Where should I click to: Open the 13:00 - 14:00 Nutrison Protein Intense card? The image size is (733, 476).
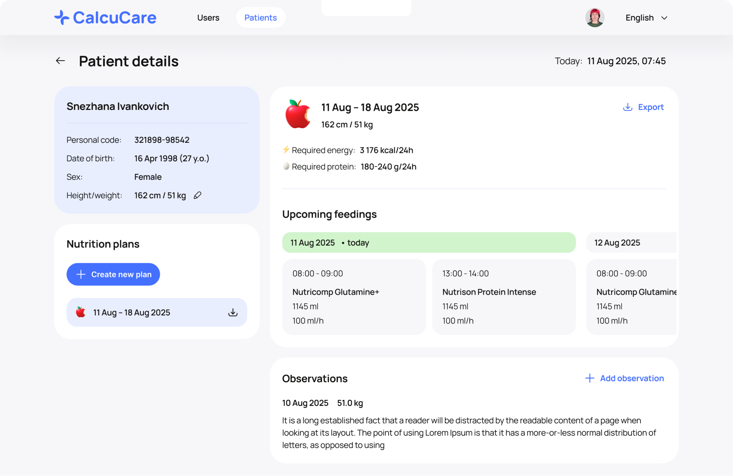click(504, 297)
